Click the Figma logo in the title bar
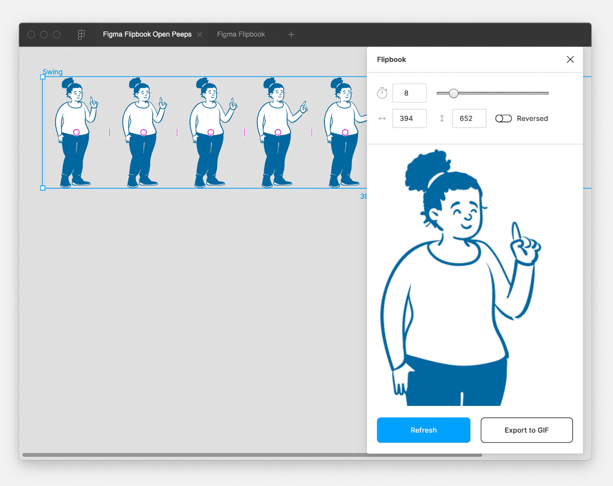The image size is (613, 486). (81, 34)
